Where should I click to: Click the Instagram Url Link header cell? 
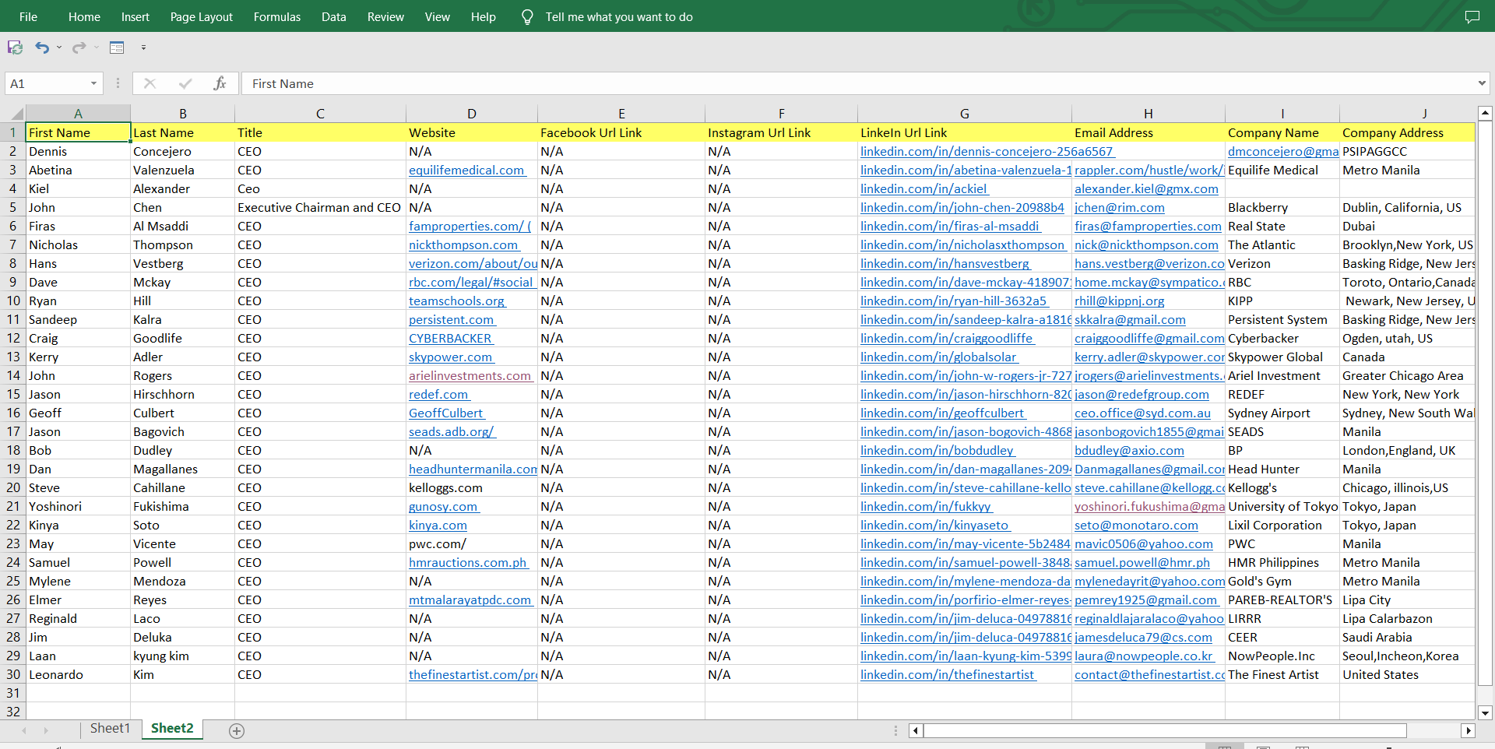781,132
